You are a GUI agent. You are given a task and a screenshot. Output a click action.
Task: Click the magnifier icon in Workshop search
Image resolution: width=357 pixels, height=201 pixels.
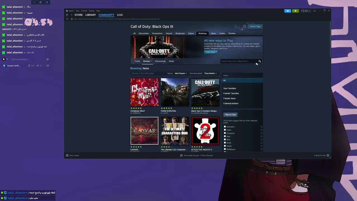coord(260,61)
